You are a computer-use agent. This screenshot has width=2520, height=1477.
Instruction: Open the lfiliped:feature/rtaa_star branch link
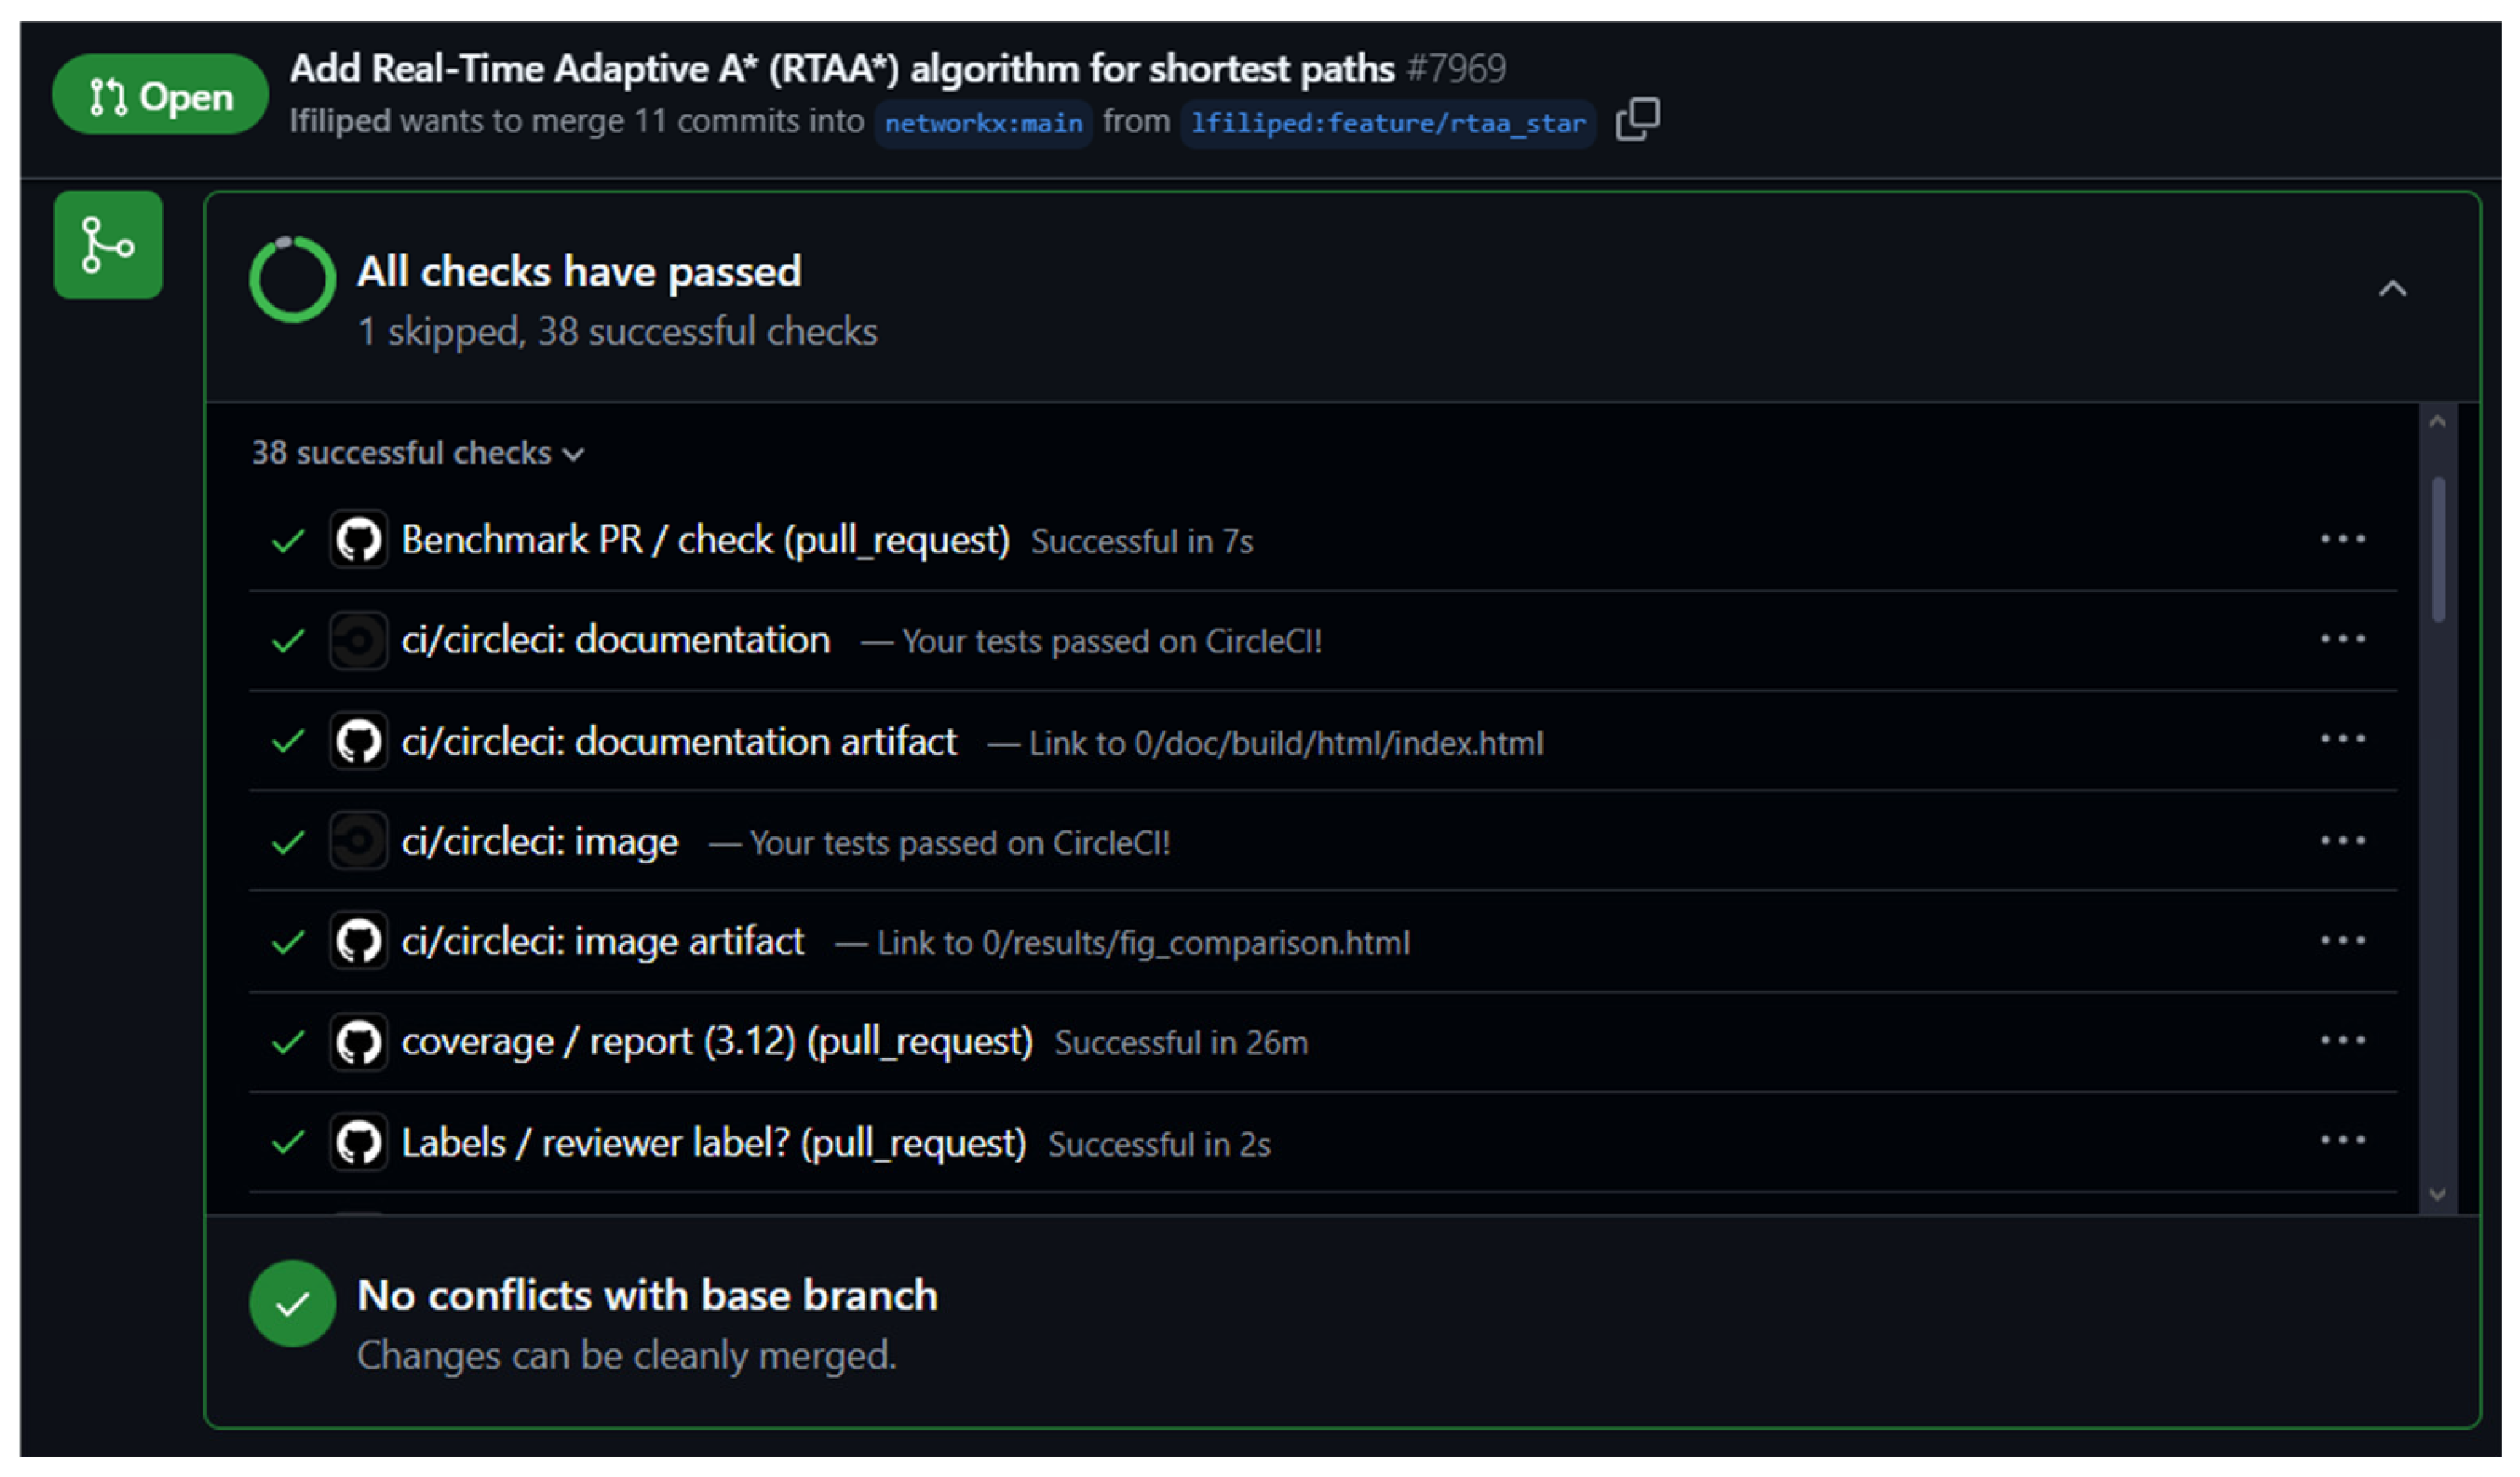pyautogui.click(x=1387, y=123)
